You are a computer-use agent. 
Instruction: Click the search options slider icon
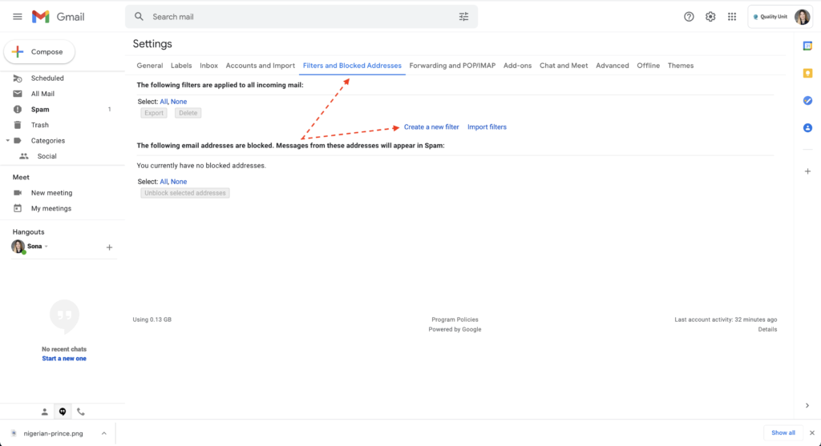463,17
